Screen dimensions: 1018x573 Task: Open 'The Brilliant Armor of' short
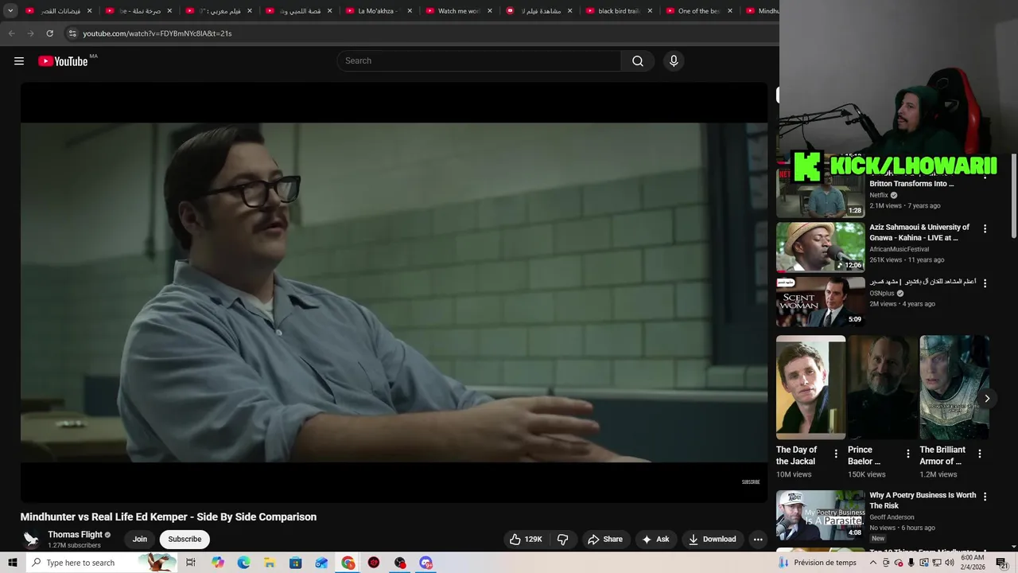[954, 387]
